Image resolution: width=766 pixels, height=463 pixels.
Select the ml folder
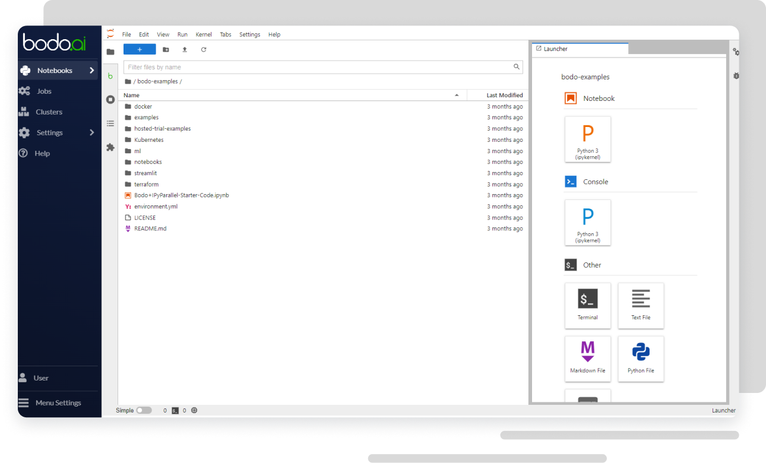click(323, 151)
